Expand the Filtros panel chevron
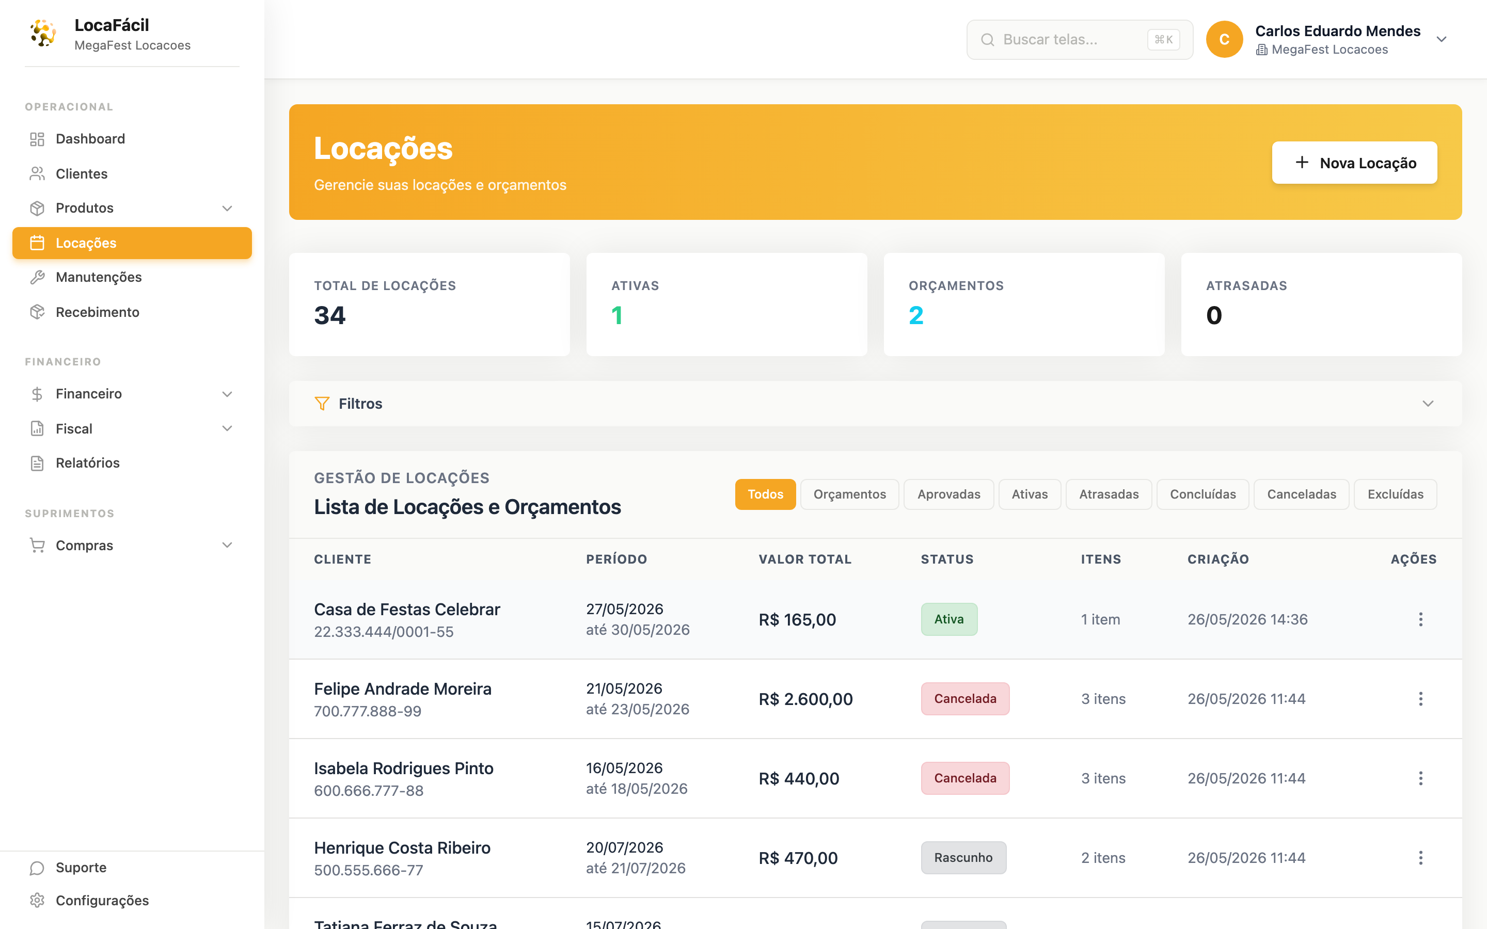This screenshot has height=929, width=1487. pyautogui.click(x=1428, y=404)
